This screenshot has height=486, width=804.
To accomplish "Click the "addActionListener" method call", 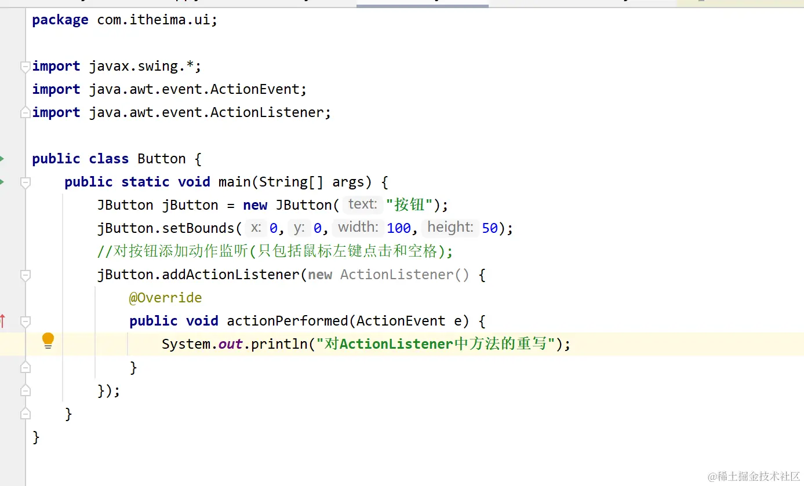I will click(231, 275).
